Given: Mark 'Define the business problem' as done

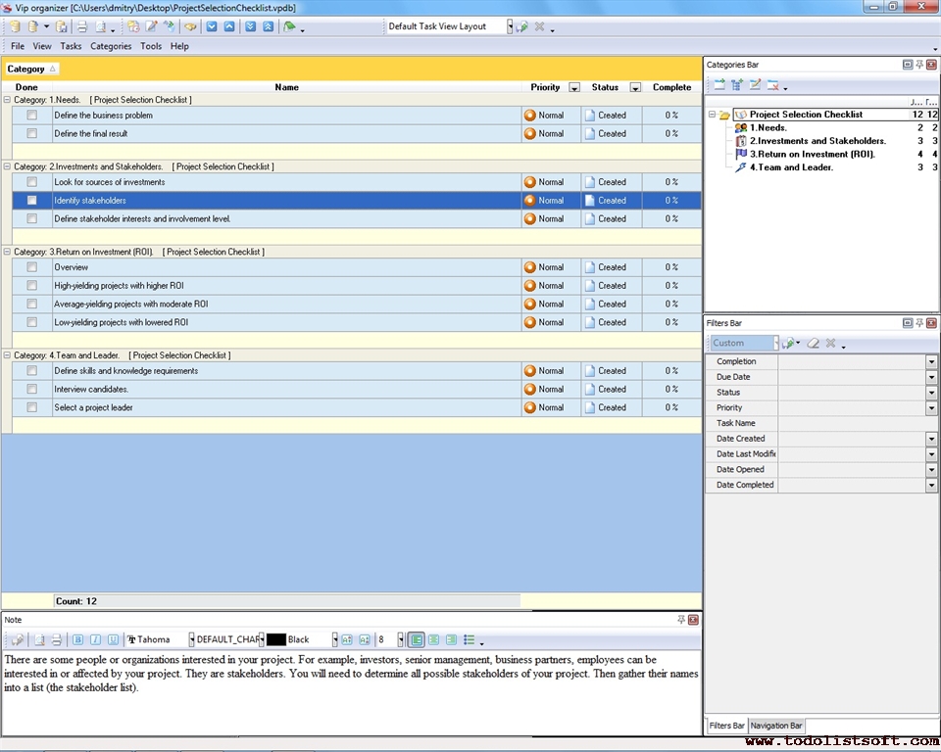Looking at the screenshot, I should (x=32, y=116).
